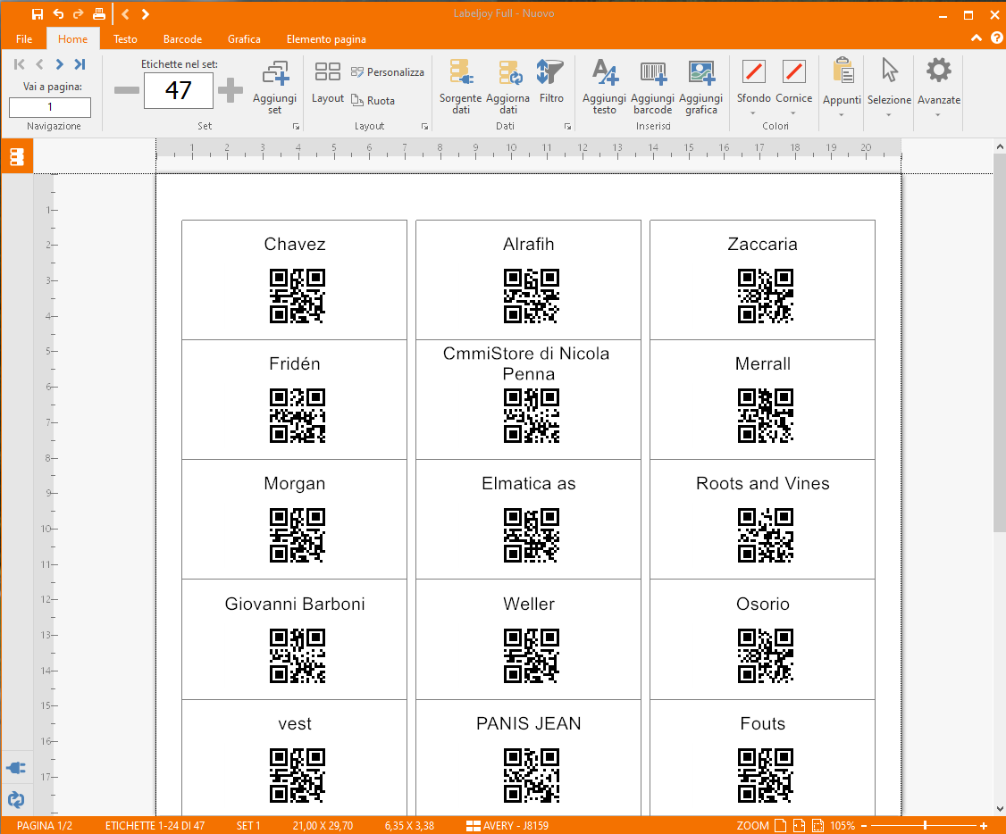Screen dimensions: 1006x834
Task: Switch to the Home tab
Action: (72, 39)
